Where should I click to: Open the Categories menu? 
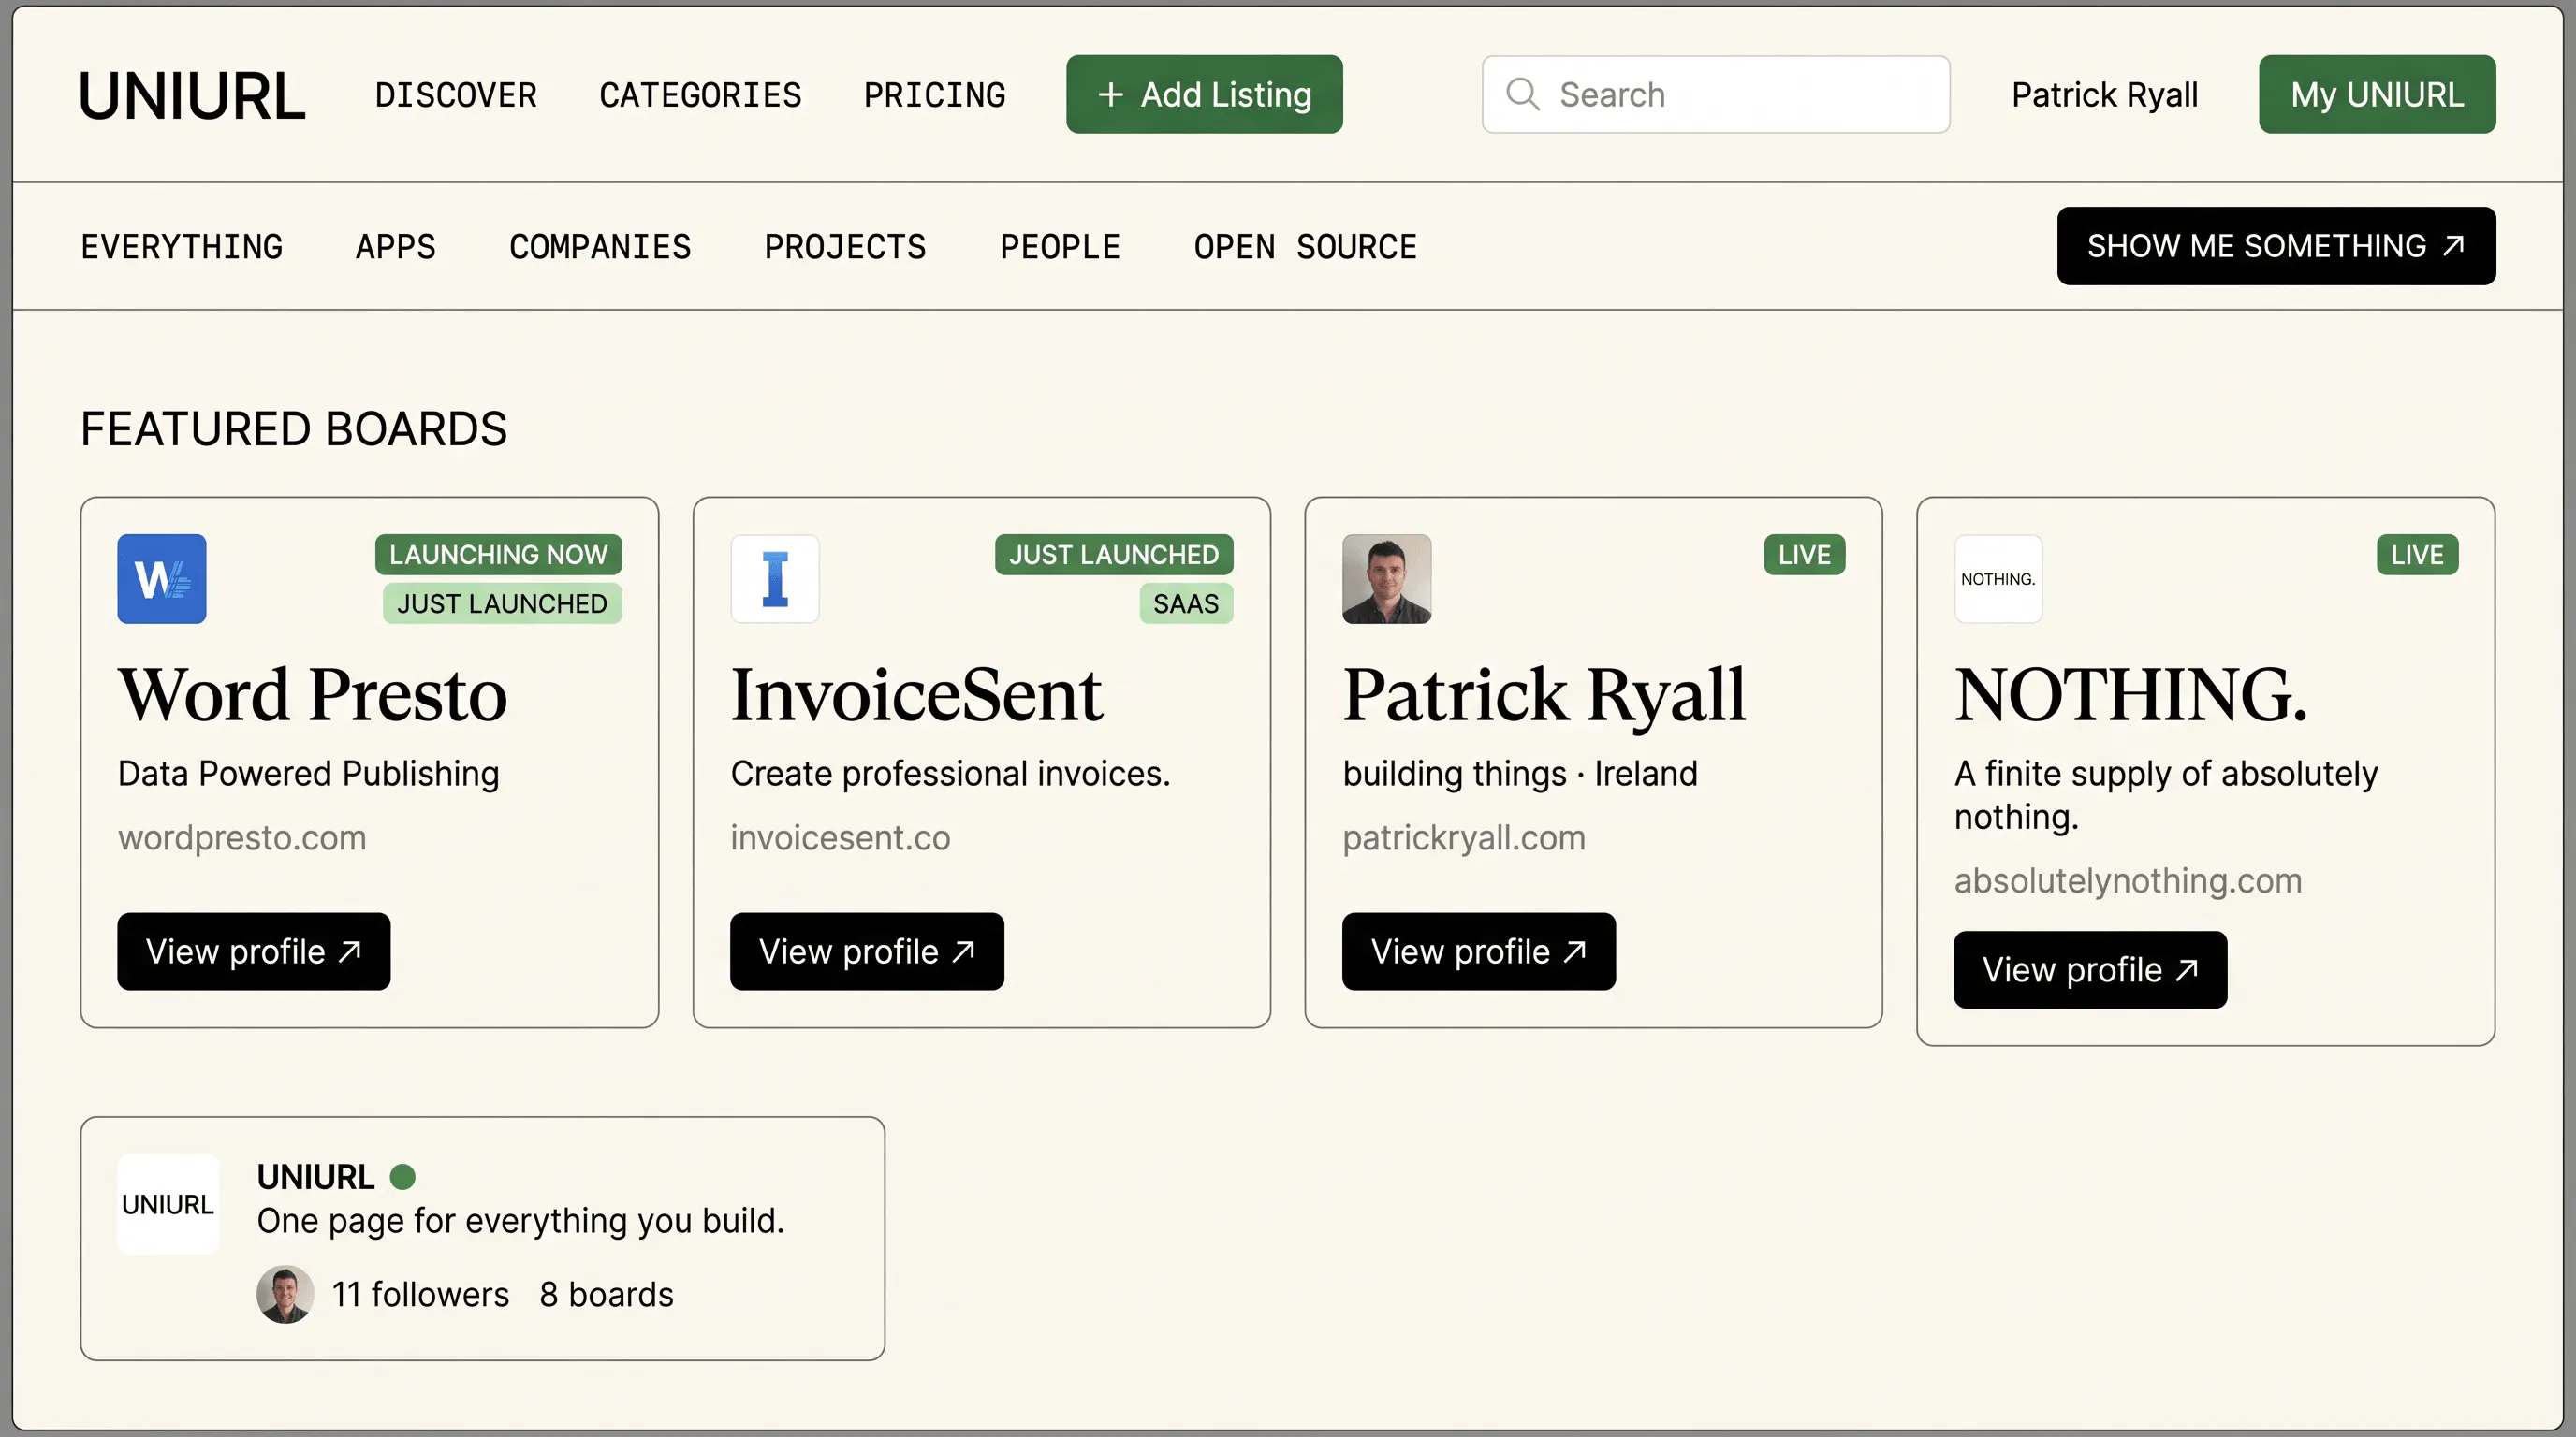click(700, 94)
